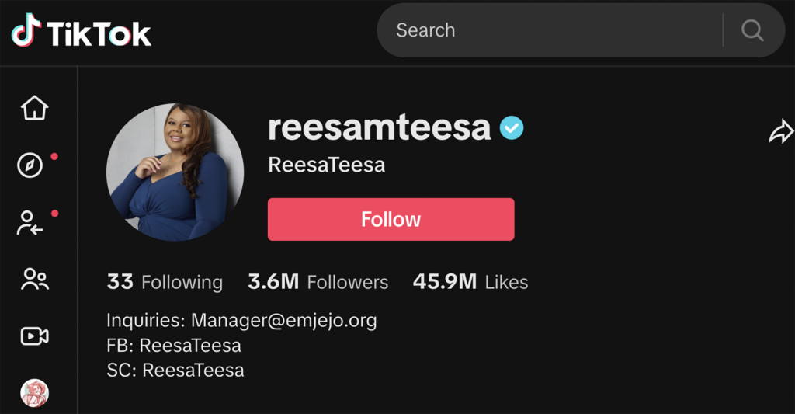This screenshot has width=795, height=414.
Task: Focus the Search input field
Action: coord(543,31)
